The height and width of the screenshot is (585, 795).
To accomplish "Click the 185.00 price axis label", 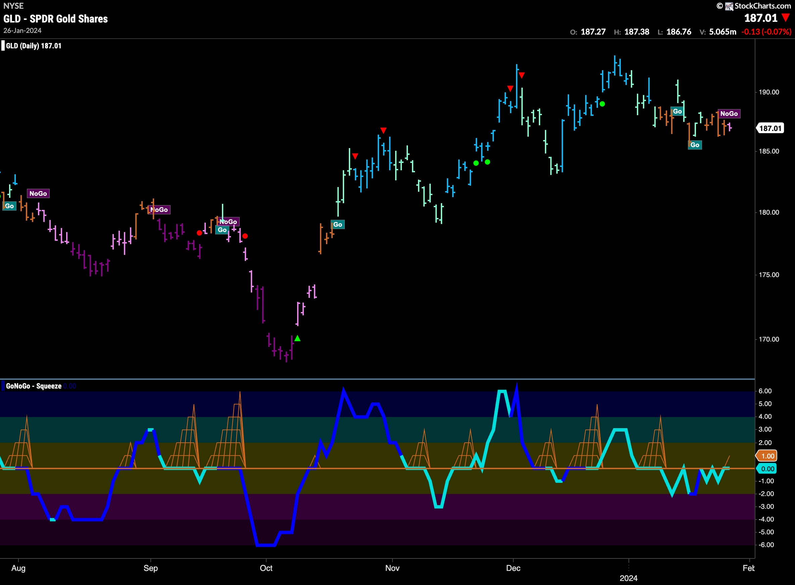I will point(769,151).
